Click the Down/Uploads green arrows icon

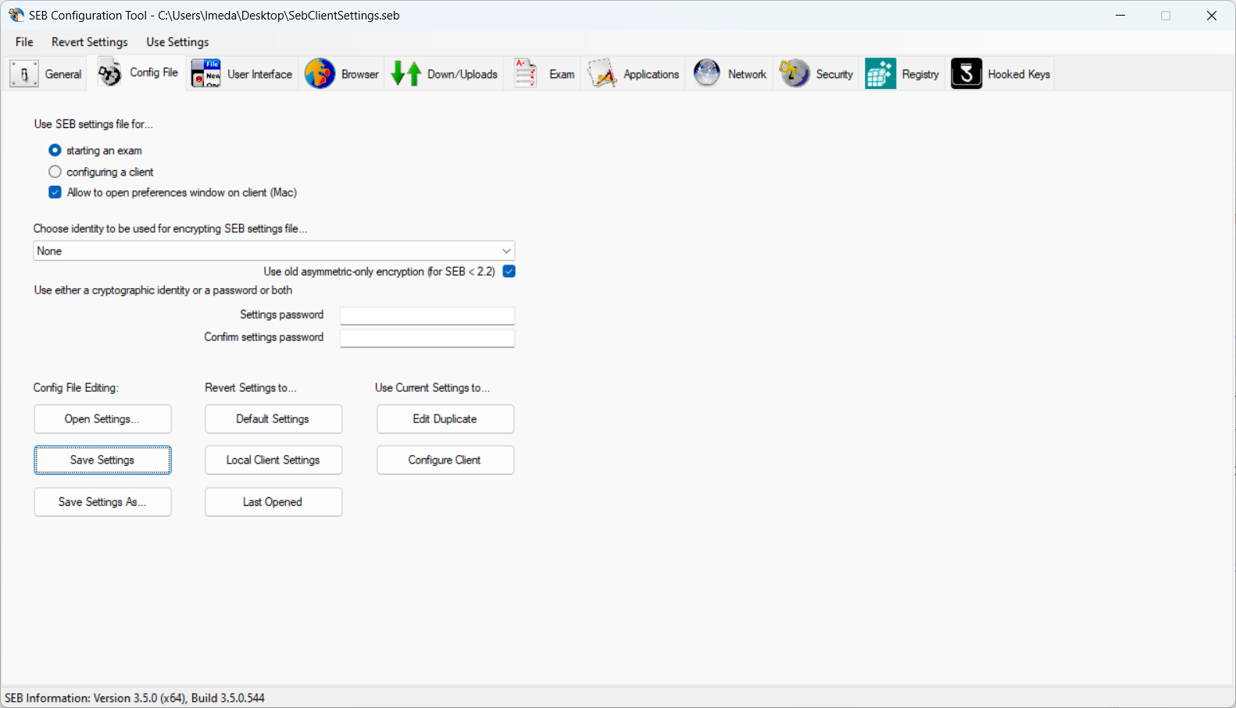406,73
